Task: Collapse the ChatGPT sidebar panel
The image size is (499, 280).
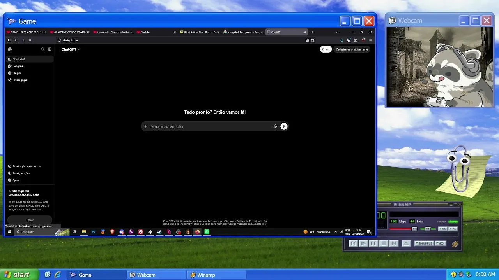Action: tap(50, 49)
